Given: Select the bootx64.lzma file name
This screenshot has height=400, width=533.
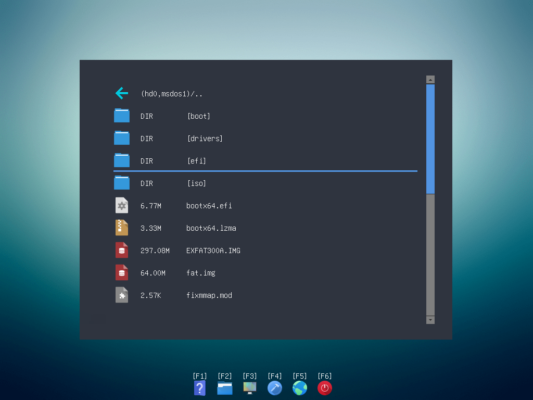Looking at the screenshot, I should click(211, 228).
